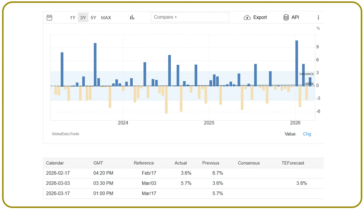Click the Export cloud icon
364x209 pixels.
(x=247, y=17)
